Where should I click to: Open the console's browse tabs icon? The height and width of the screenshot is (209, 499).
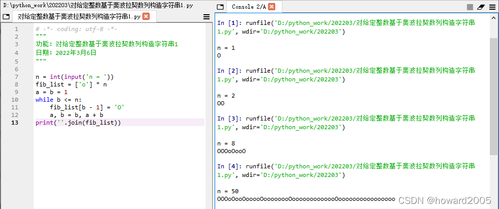click(220, 7)
